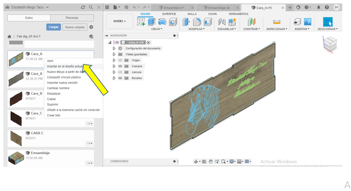Open project settings gear
351x191 pixels.
91,27
